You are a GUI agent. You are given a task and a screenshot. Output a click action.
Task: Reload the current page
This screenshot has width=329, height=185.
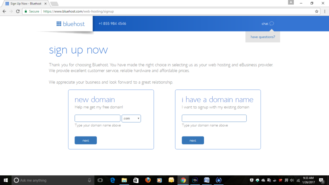[x=18, y=11]
